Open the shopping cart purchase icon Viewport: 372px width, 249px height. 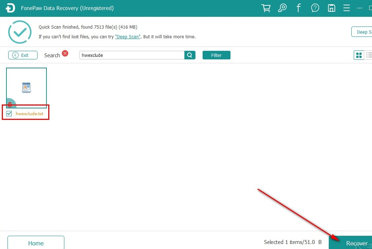pos(266,8)
